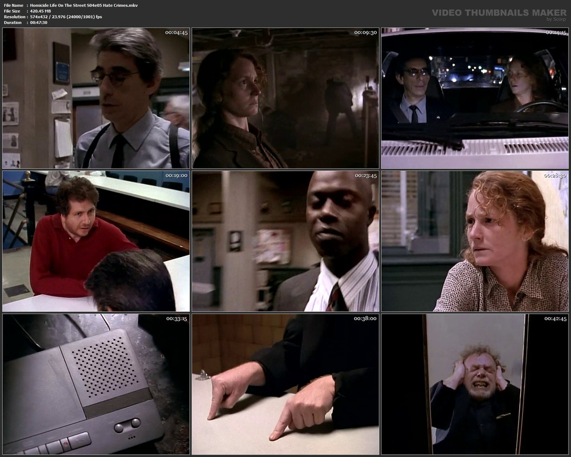The image size is (571, 457).
Task: Open the thumbnail stamped 00:19:00
Action: 96,241
